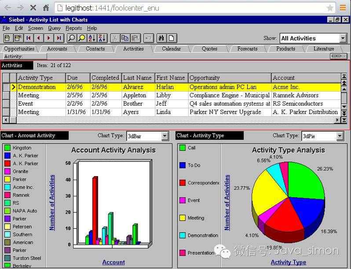Stop page loading with the X icon

point(33,8)
